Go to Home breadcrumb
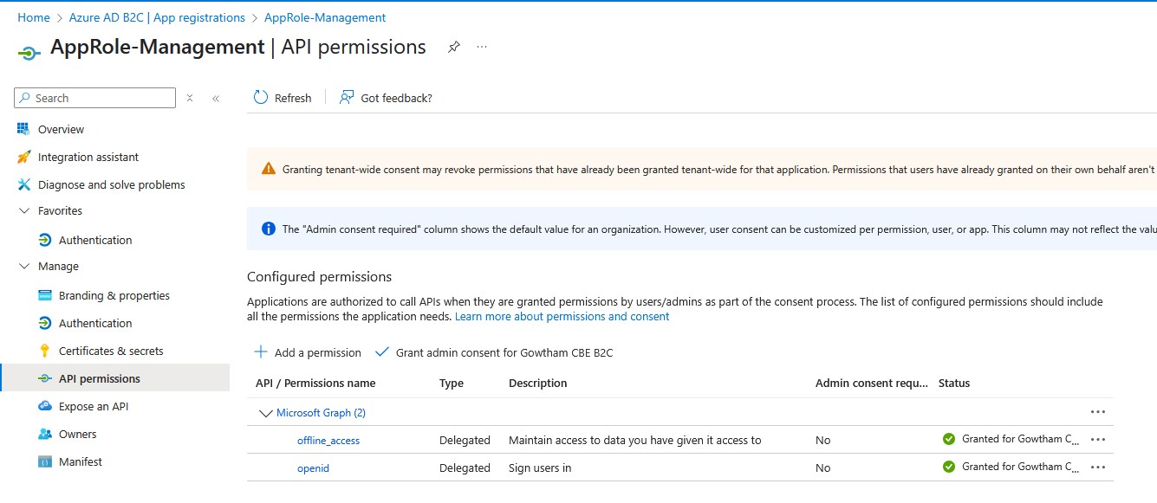 click(x=34, y=17)
